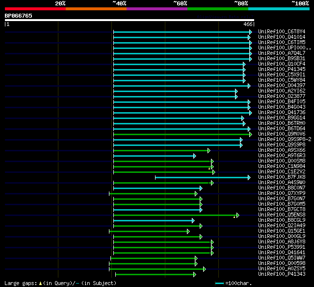Click the UniRef100_Q5ENS8 label
The width and height of the screenshot is (314, 287).
(282, 215)
